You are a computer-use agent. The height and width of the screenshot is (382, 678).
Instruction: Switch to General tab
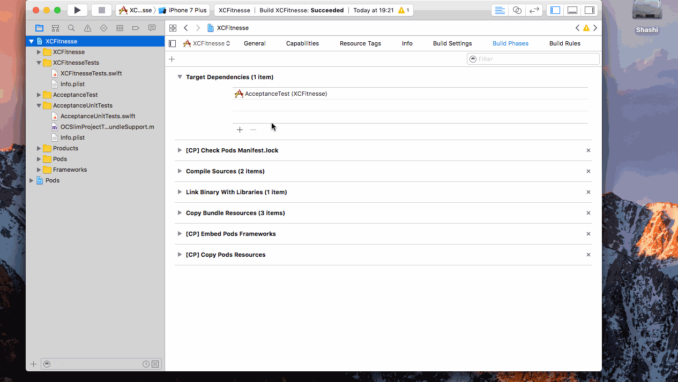point(255,43)
